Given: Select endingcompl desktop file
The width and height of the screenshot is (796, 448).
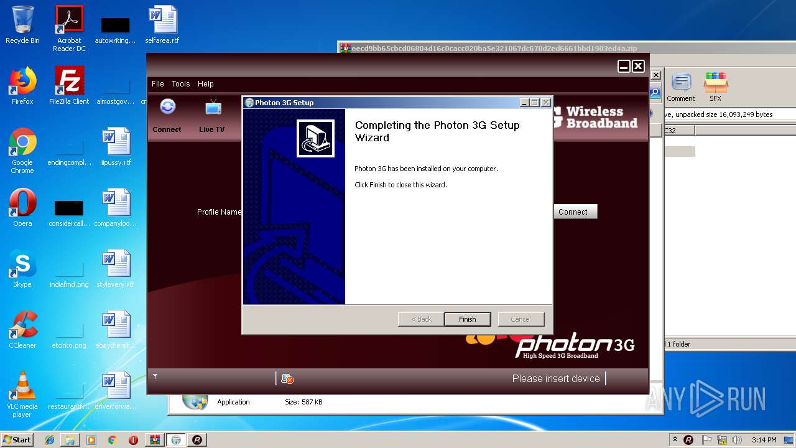Looking at the screenshot, I should tap(69, 152).
